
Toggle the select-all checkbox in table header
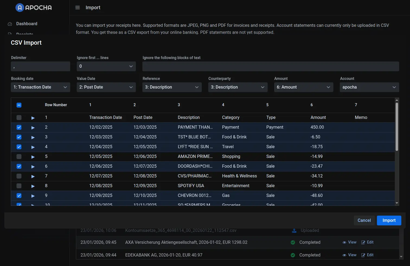[x=19, y=105]
